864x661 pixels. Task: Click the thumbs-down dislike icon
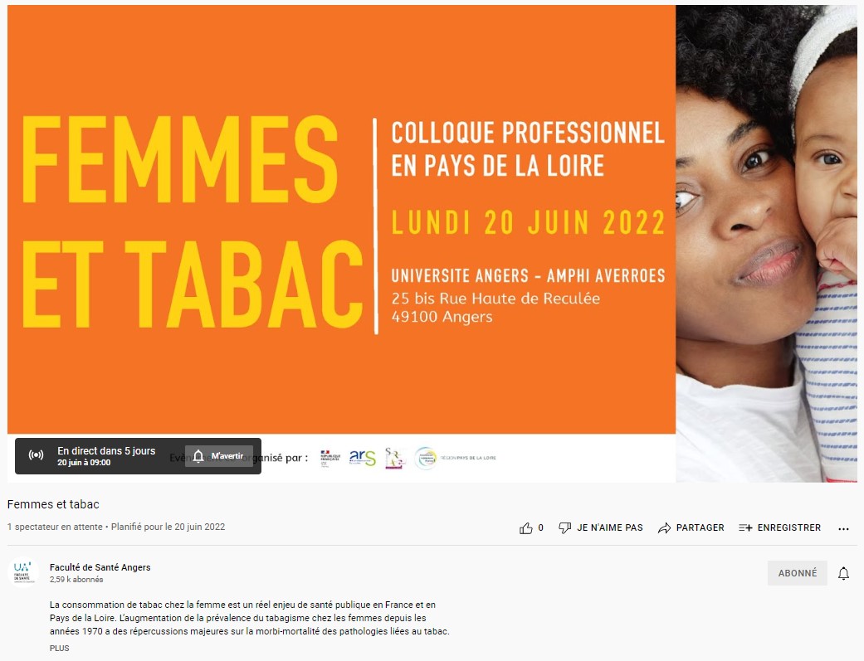pos(565,527)
